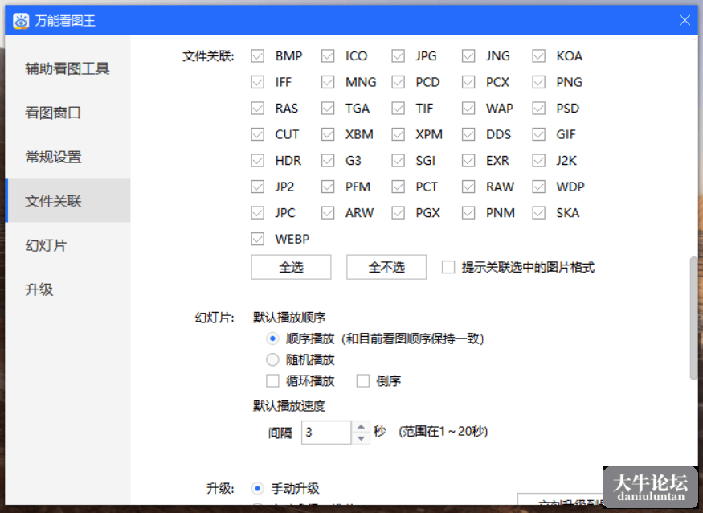
Task: Toggle the PFM format checkbox
Action: (328, 187)
